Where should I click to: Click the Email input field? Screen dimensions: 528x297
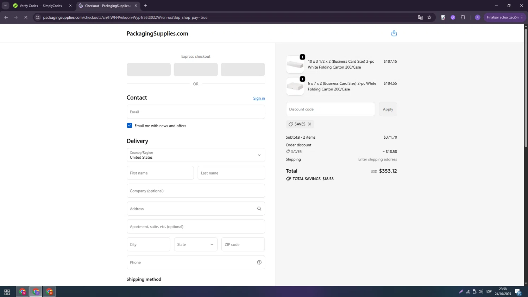pyautogui.click(x=196, y=112)
